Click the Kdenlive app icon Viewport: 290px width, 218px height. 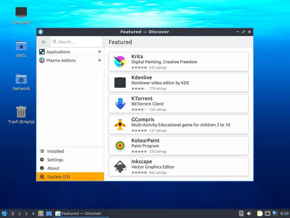(x=120, y=83)
